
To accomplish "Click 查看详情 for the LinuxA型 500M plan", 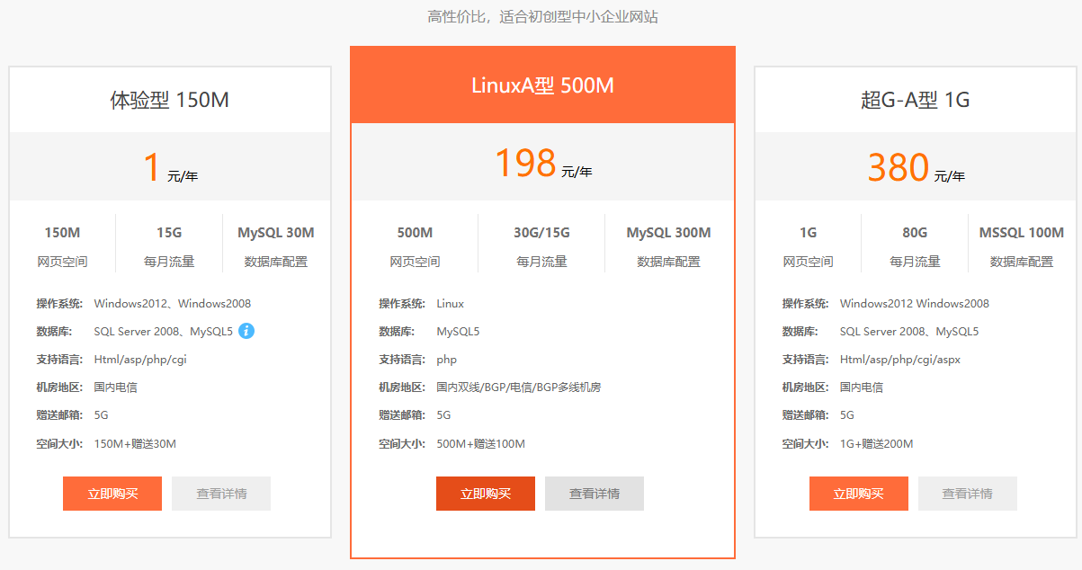I will tap(594, 494).
